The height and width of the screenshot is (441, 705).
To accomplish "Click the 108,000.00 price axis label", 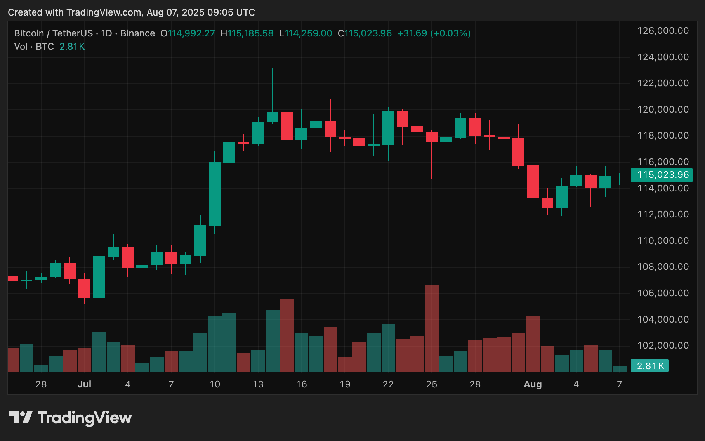I will point(663,267).
